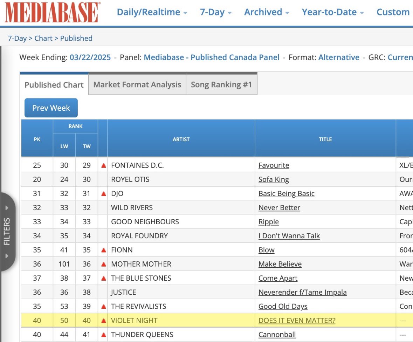The height and width of the screenshot is (342, 413).
Task: Click the lower arrow on FILTERS tab
Action: click(x=7, y=255)
